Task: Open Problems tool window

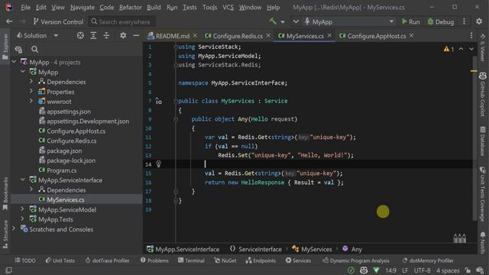Action: (x=154, y=260)
